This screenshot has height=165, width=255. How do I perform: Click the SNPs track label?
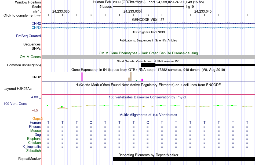pyautogui.click(x=36, y=48)
